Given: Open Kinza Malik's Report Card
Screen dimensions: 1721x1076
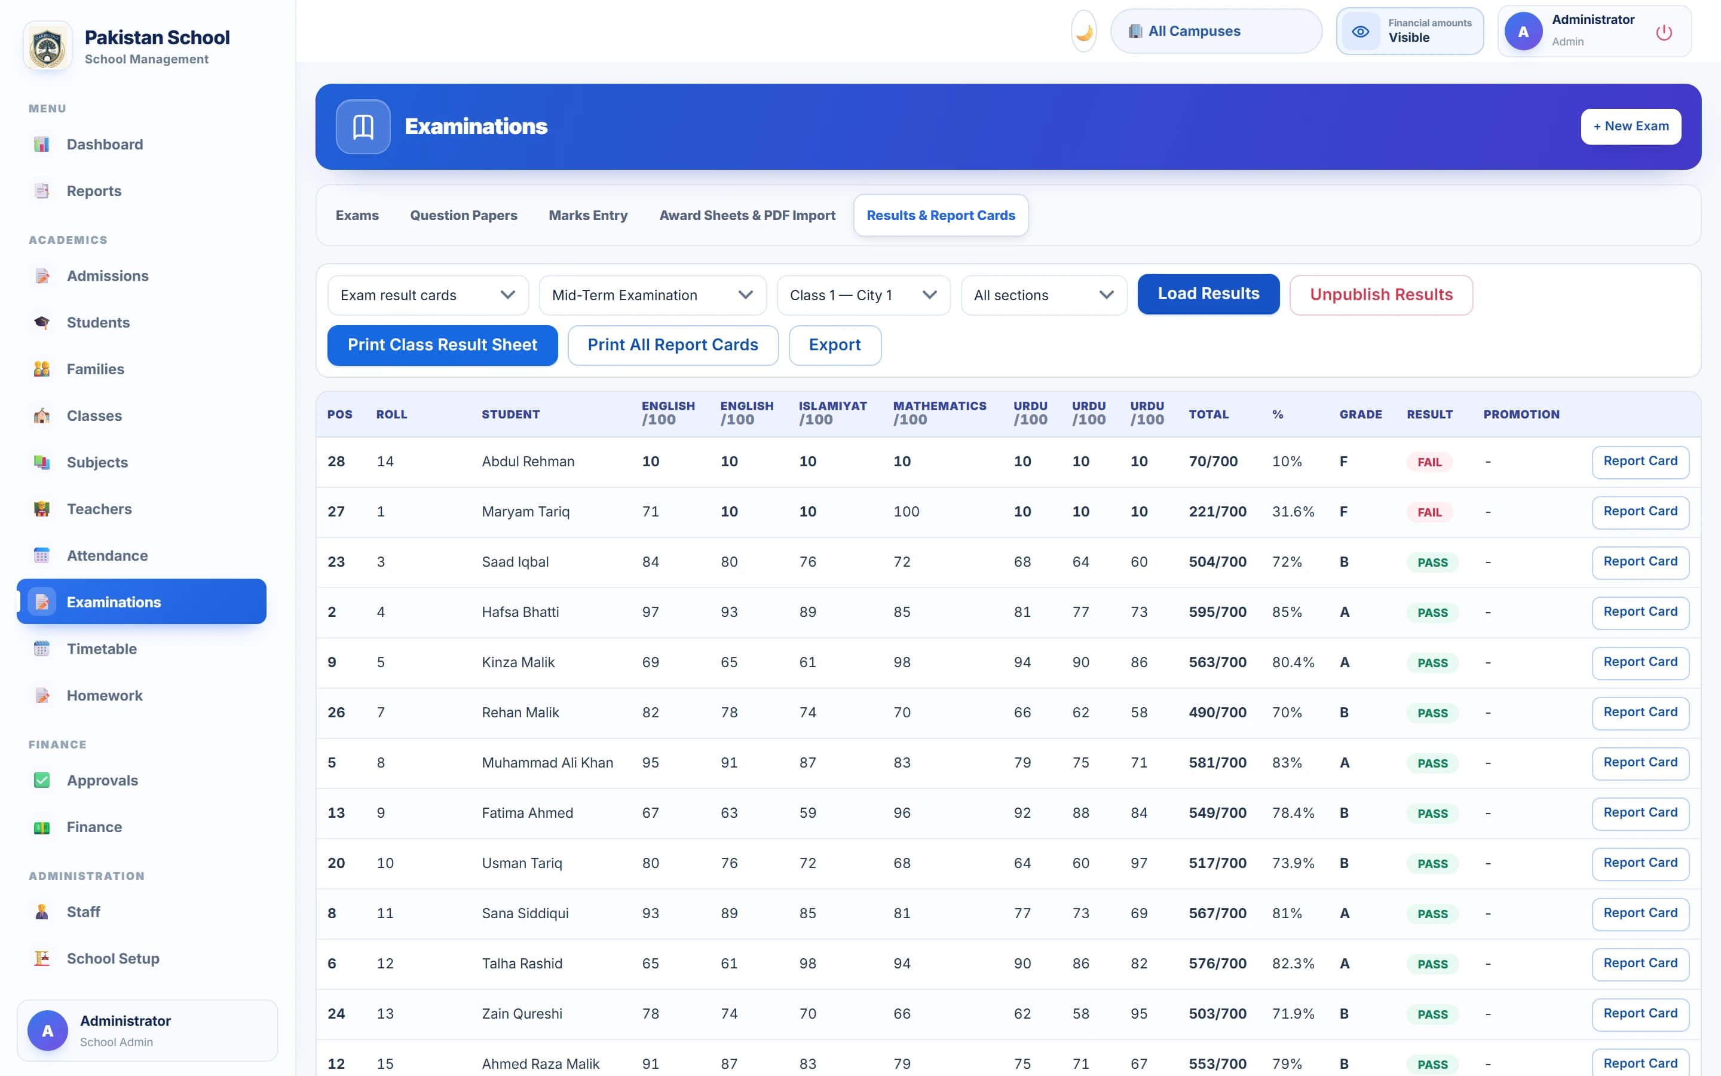Looking at the screenshot, I should click(x=1640, y=662).
